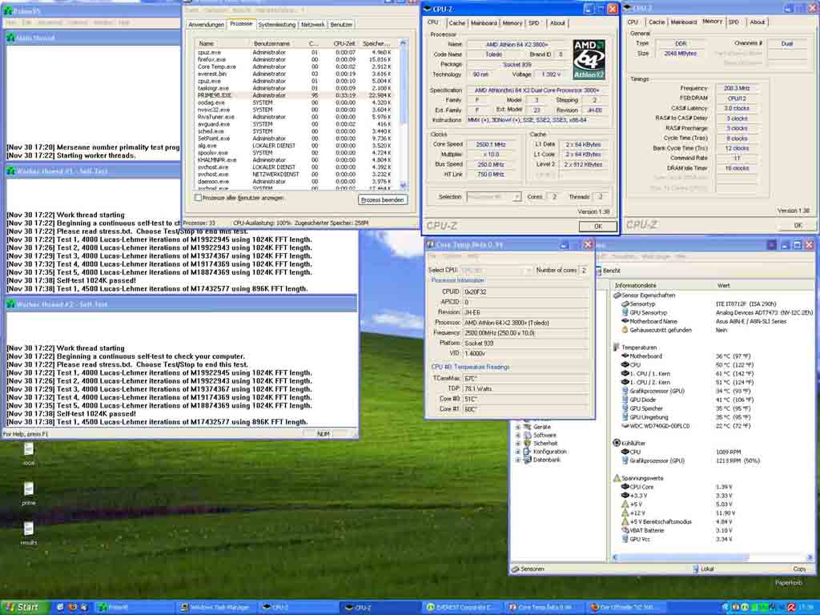Select the PRIME95.EXE process row

point(296,96)
